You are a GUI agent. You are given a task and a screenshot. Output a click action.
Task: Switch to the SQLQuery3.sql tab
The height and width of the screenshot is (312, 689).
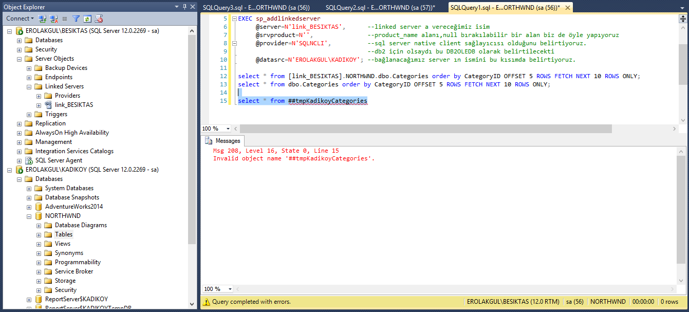tap(255, 7)
